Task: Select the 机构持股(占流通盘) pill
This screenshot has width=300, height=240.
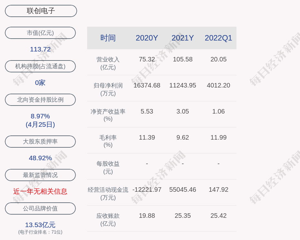Action: point(40,66)
